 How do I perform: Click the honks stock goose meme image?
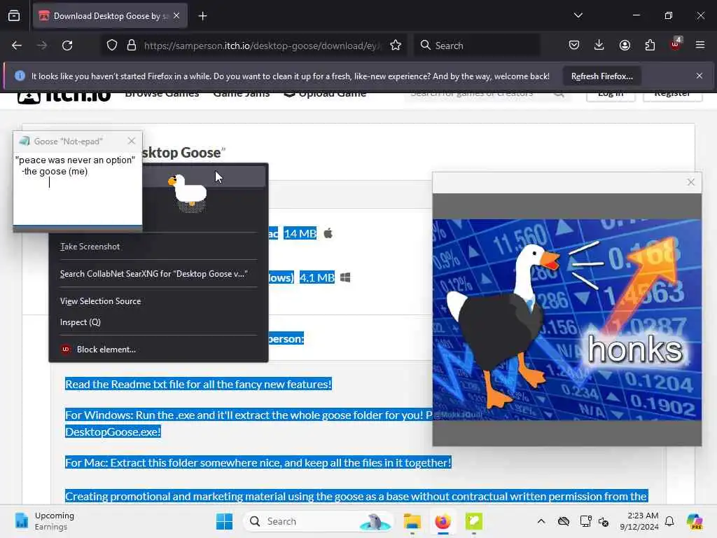tap(566, 319)
